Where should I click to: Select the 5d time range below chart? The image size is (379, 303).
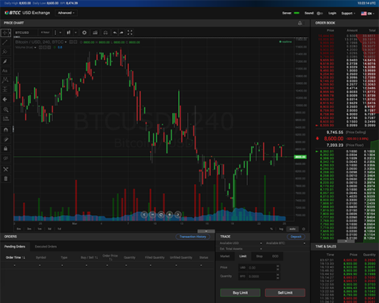(x=49, y=229)
